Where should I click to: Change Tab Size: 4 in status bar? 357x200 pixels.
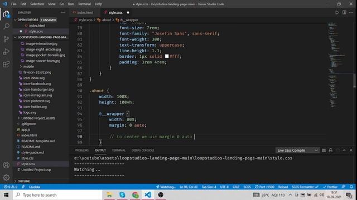209,187
